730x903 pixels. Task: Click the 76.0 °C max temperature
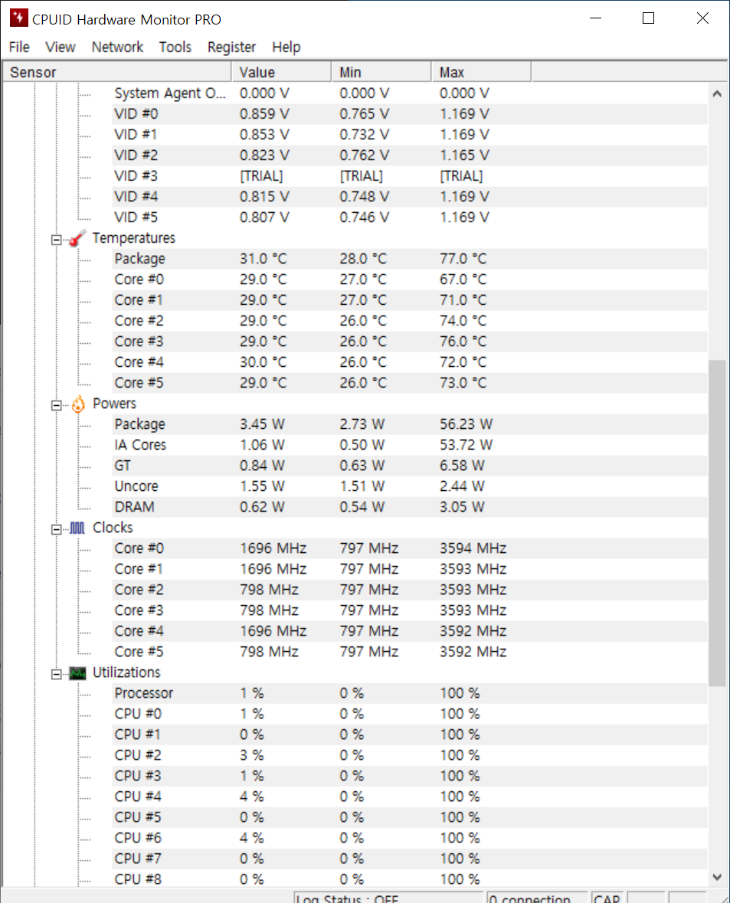click(x=463, y=342)
